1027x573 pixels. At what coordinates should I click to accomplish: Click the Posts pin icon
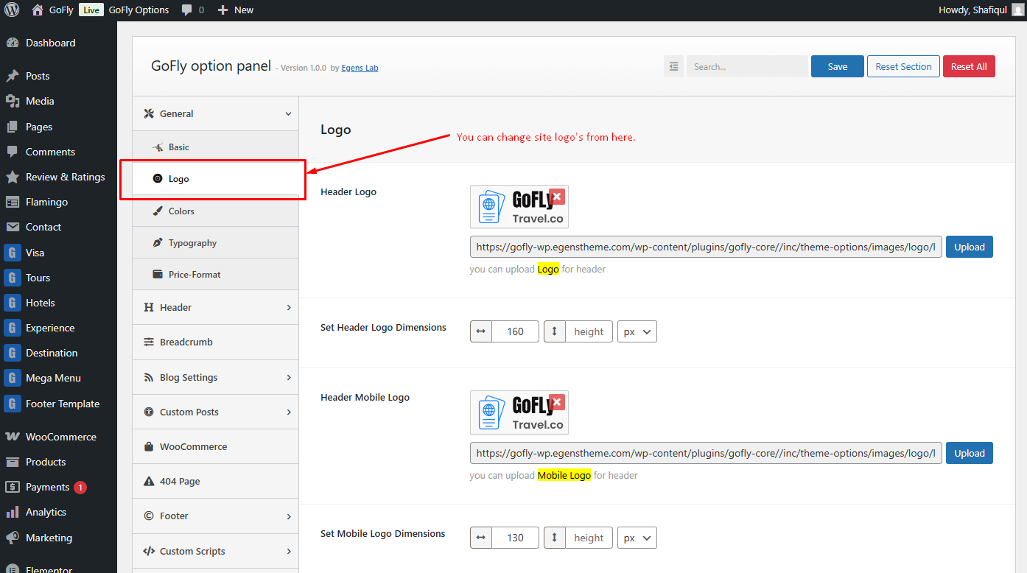pos(12,76)
